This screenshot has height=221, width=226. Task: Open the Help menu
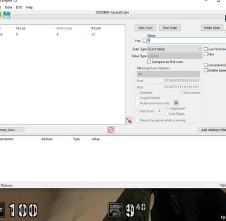[x=29, y=7]
